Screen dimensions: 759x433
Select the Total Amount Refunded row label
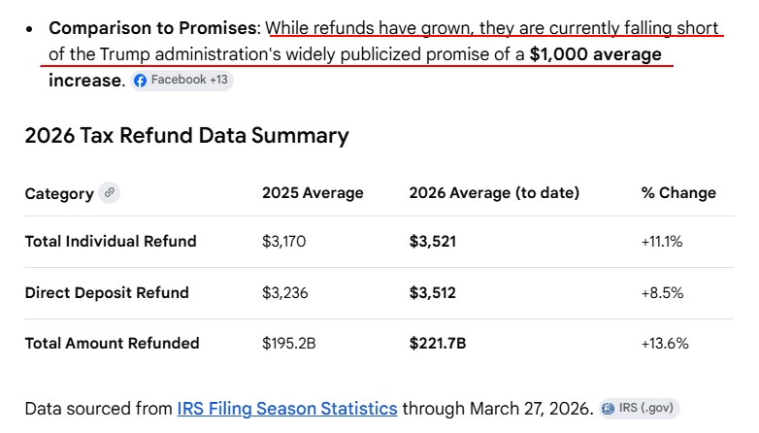point(112,343)
